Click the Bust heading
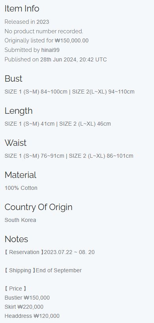The image size is (154, 323). [x=13, y=78]
